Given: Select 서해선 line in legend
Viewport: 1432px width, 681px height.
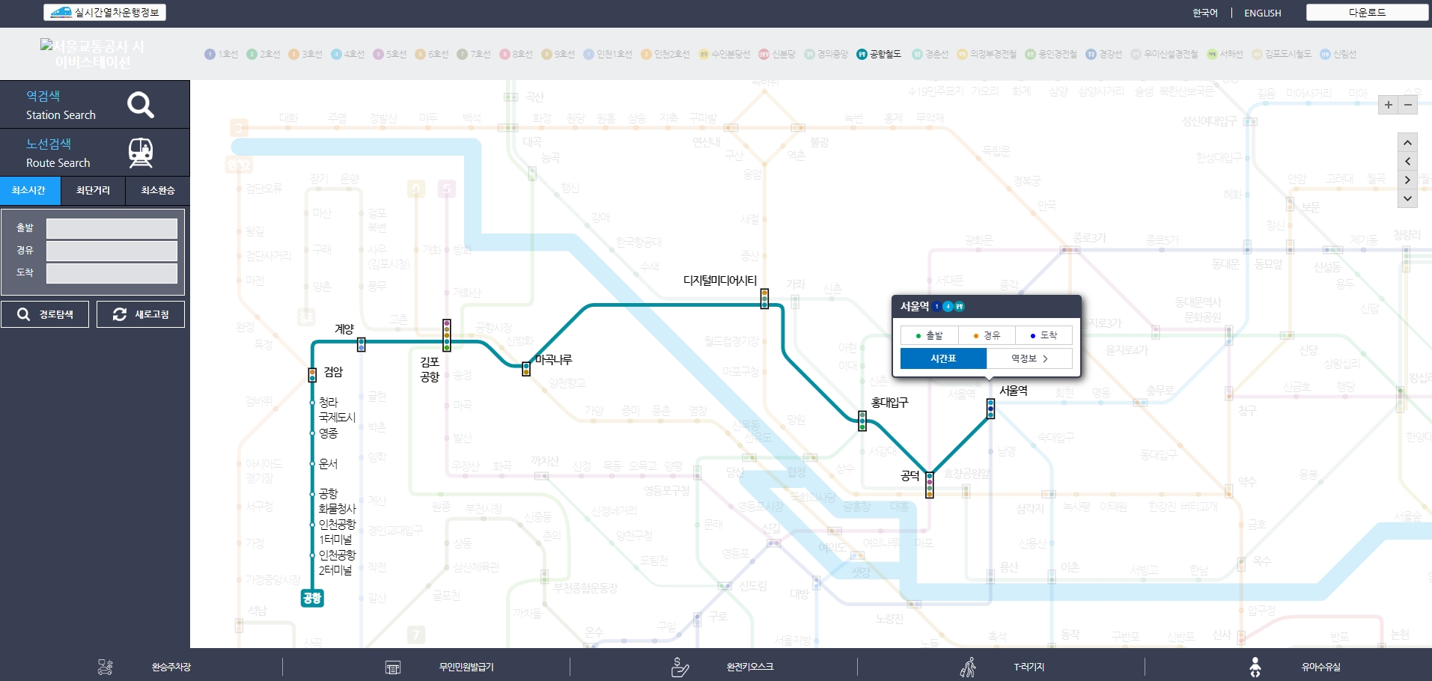Looking at the screenshot, I should [1225, 54].
